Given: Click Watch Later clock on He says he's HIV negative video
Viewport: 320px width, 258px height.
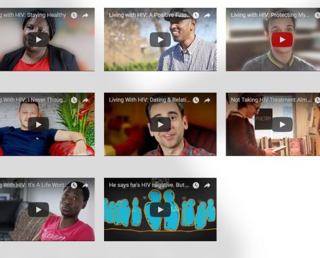Looking at the screenshot, I should tap(196, 185).
